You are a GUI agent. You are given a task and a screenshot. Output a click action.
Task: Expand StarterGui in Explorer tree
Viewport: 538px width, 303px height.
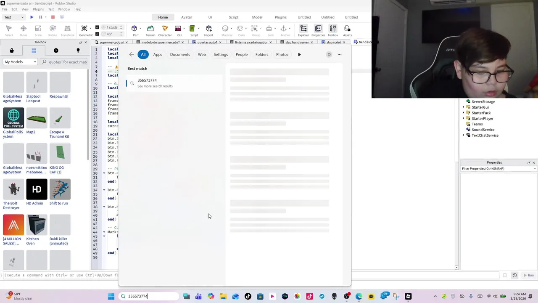click(464, 107)
